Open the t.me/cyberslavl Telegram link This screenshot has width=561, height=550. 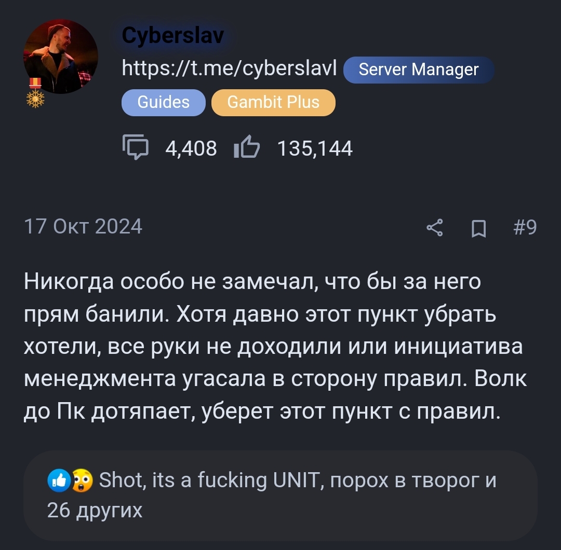(x=230, y=68)
